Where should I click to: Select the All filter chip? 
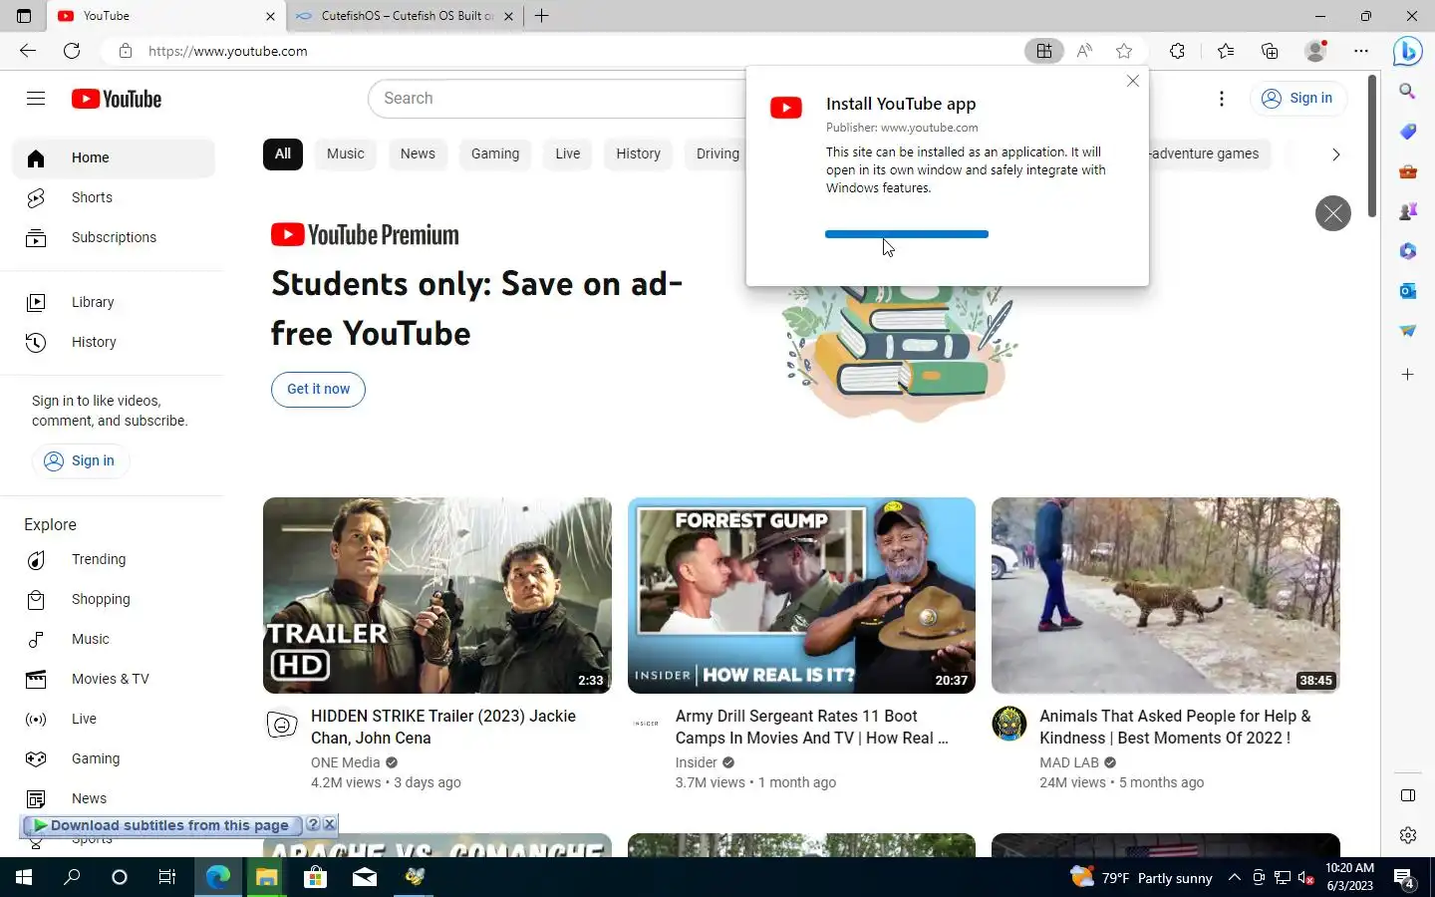[283, 153]
